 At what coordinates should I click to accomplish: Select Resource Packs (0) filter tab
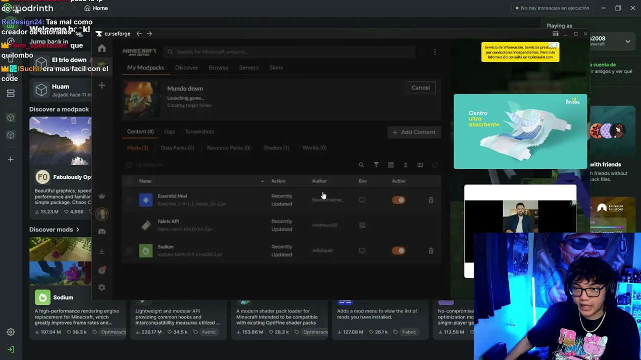pos(229,148)
